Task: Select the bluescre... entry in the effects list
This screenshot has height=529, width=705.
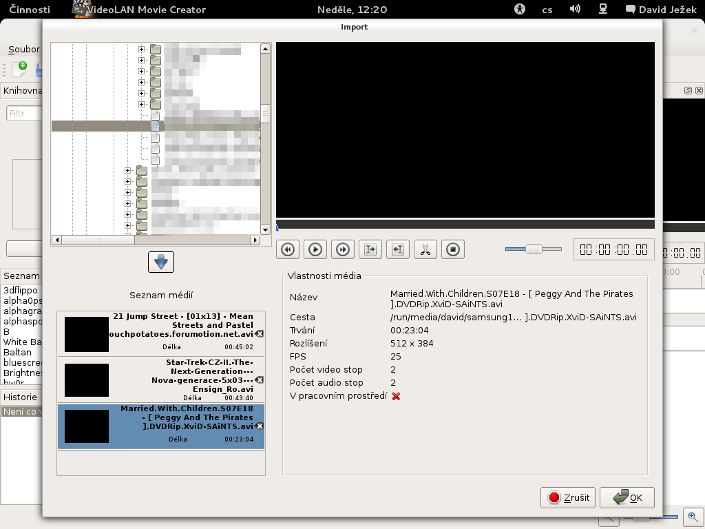Action: coord(22,362)
